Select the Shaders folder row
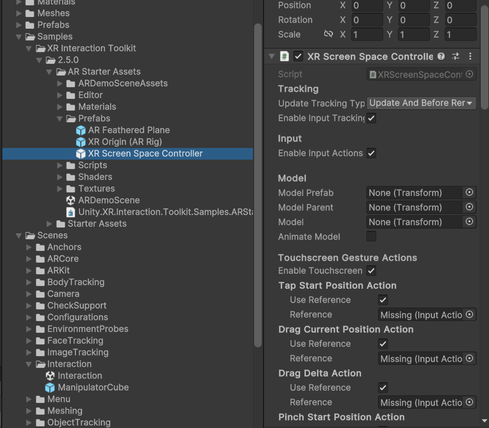This screenshot has height=428, width=489. tap(128, 177)
